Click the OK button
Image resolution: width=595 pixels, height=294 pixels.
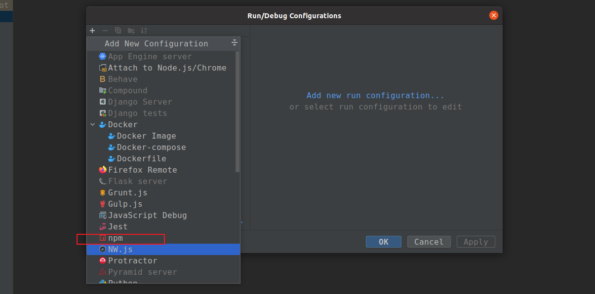click(x=384, y=242)
